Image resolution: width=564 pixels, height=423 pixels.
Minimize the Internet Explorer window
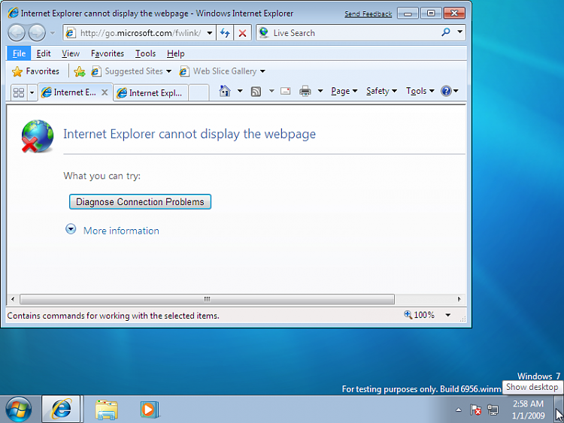point(408,14)
